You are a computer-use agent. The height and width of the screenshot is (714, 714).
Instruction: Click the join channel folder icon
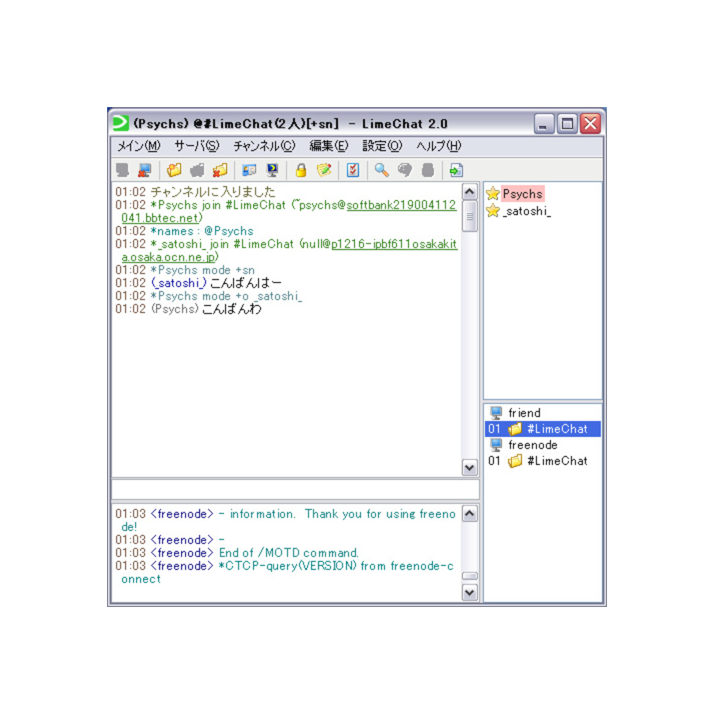click(x=174, y=170)
